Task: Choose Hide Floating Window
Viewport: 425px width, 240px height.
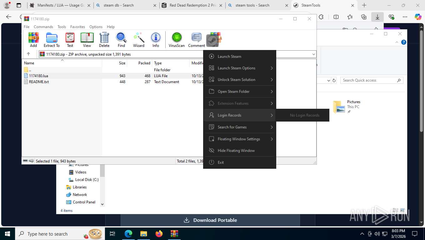Action: pos(240,150)
